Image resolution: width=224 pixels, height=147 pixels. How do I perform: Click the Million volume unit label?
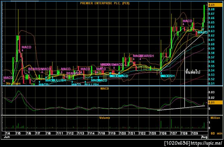pyautogui.click(x=215, y=118)
